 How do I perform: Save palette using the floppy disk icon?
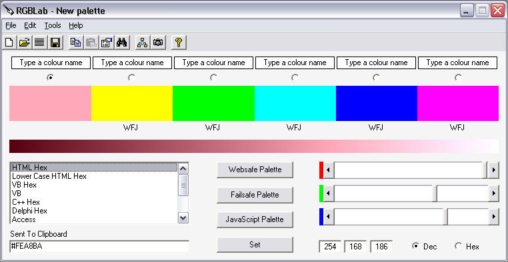tap(55, 43)
